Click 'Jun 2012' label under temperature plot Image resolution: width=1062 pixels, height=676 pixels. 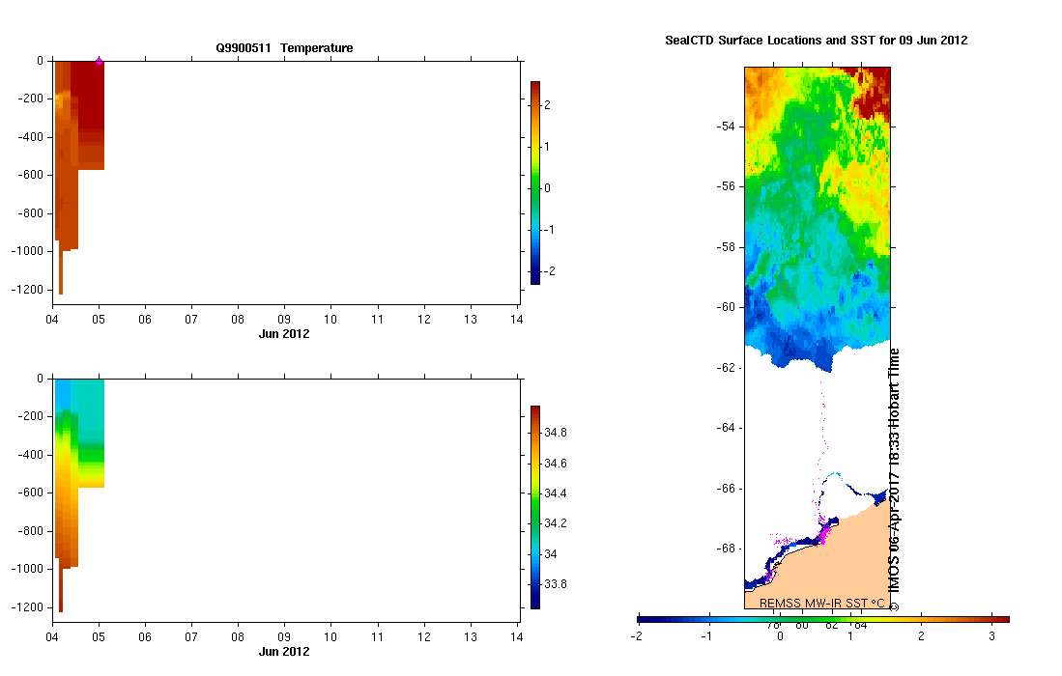pyautogui.click(x=284, y=333)
